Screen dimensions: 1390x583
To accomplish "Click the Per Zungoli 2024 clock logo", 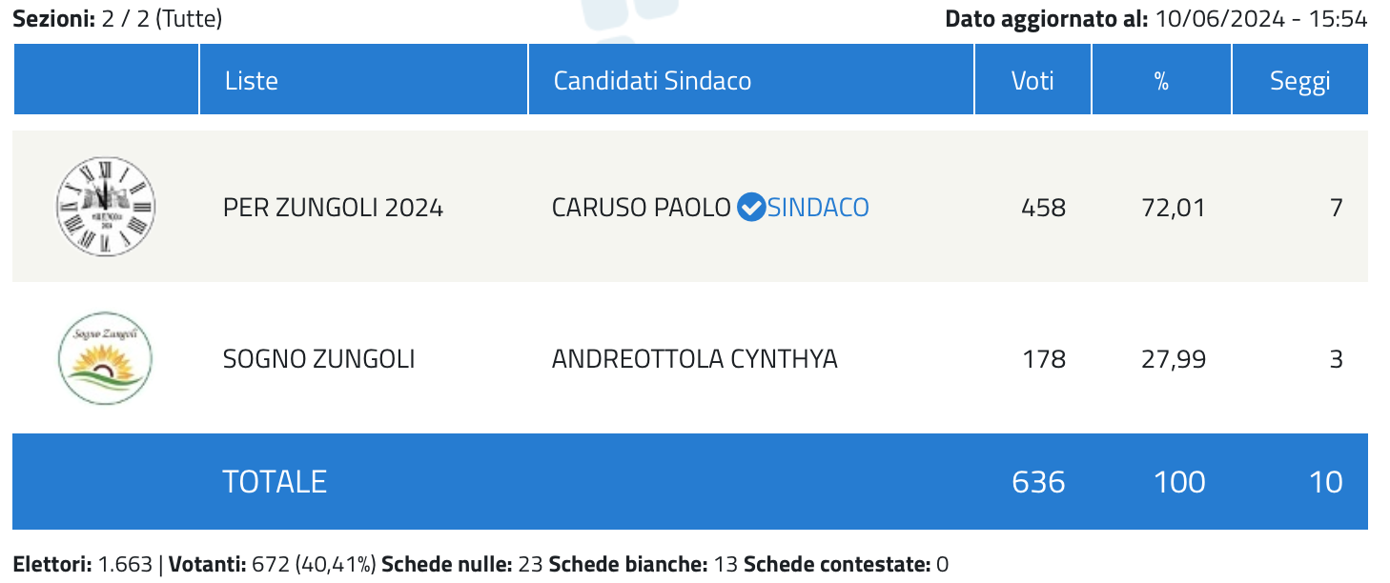I will 105,207.
